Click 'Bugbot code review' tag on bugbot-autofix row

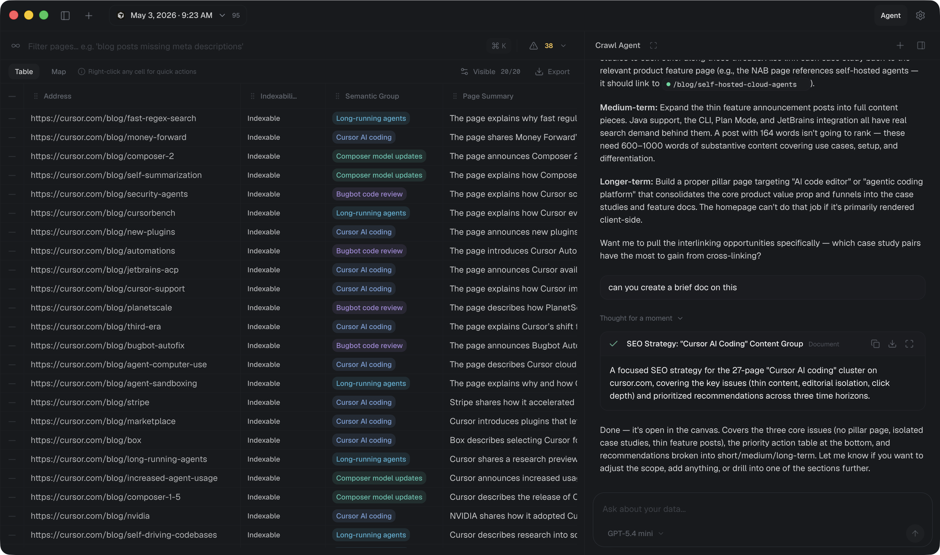click(x=369, y=345)
